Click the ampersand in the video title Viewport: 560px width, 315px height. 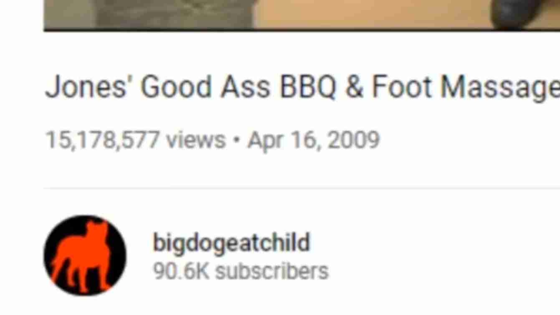click(354, 87)
